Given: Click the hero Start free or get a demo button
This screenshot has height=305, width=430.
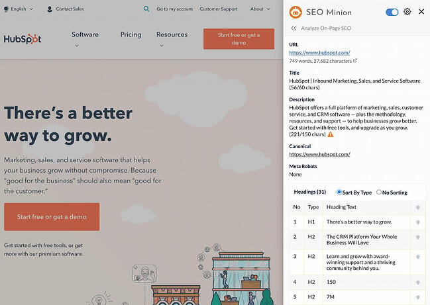Looking at the screenshot, I should (52, 216).
